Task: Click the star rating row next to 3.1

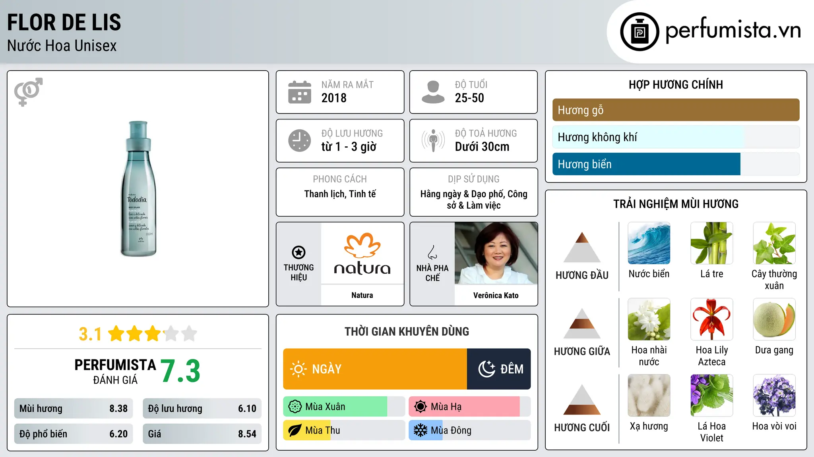Action: tap(153, 334)
